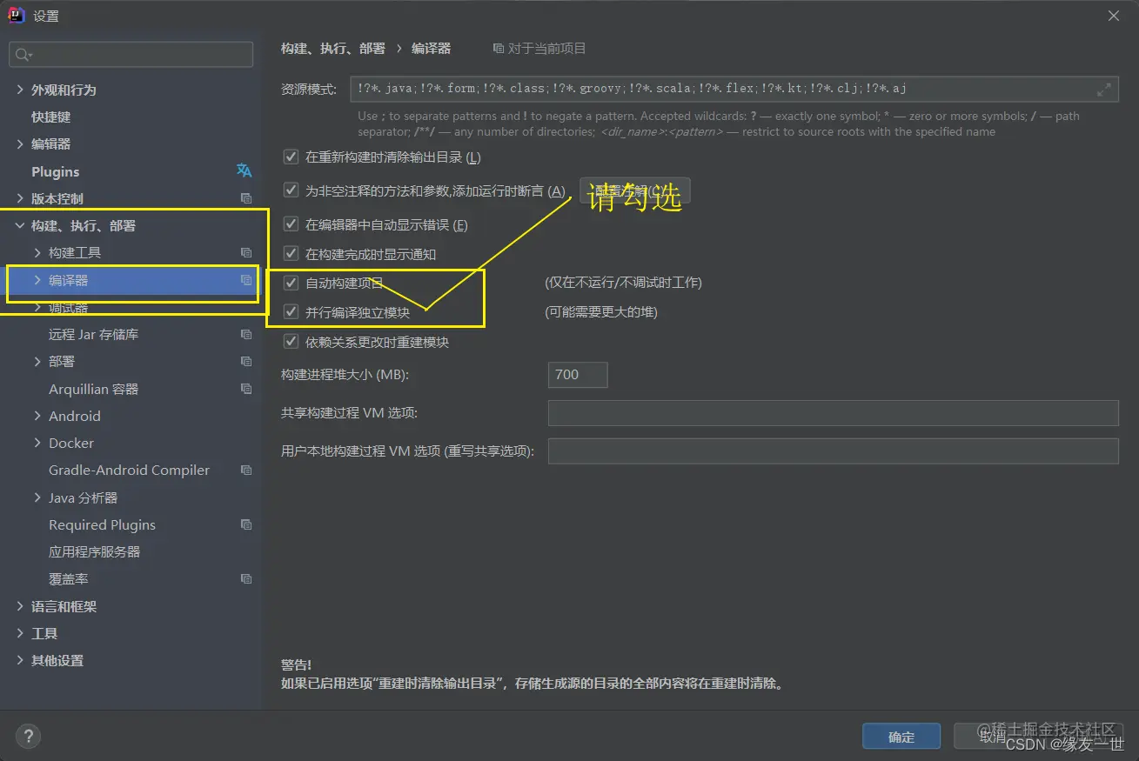Click inside the 构建进程堆大小 field showing 700

coord(577,375)
